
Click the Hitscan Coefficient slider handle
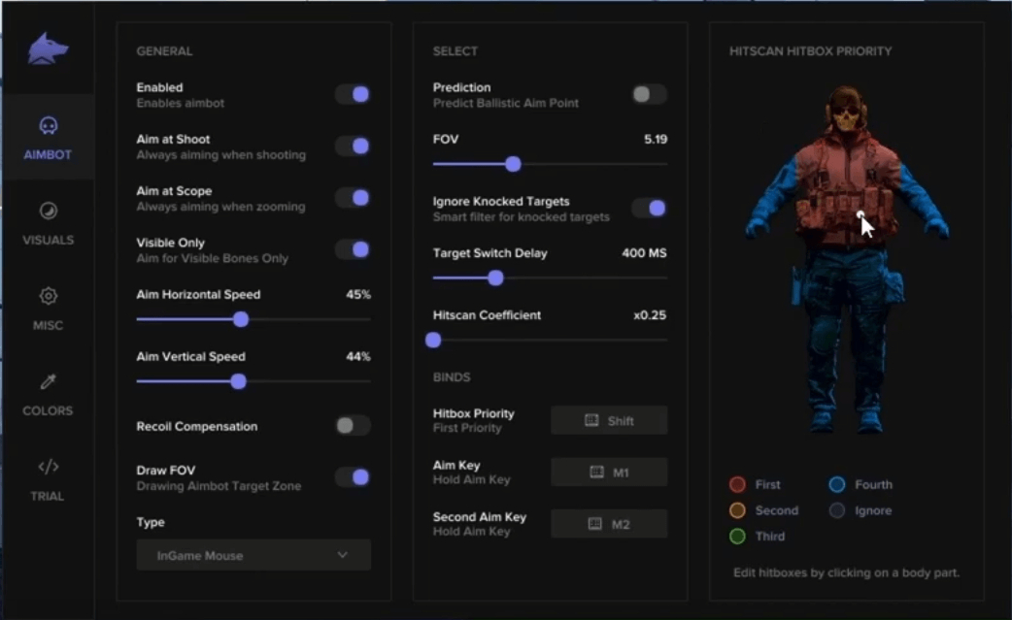click(x=433, y=340)
